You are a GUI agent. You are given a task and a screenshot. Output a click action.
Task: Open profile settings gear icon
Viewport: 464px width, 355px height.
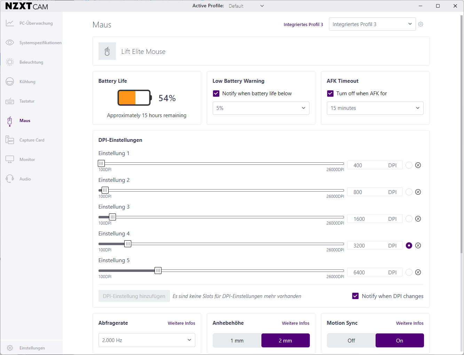421,24
